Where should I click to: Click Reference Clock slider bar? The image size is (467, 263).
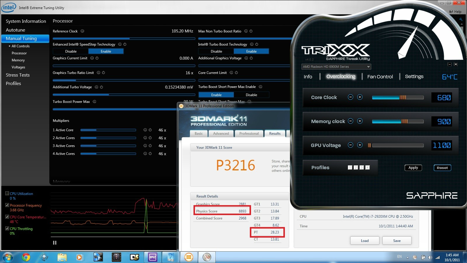pos(124,38)
